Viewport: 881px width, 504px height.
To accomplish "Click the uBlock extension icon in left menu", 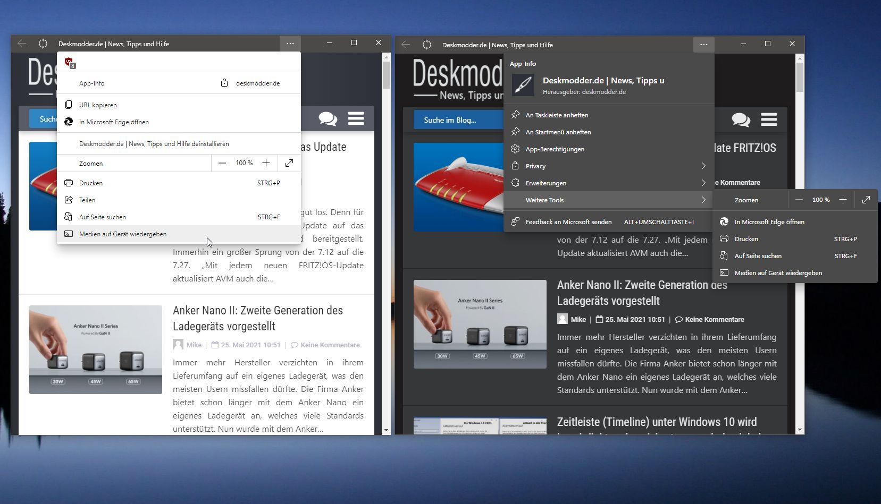I will pos(70,63).
